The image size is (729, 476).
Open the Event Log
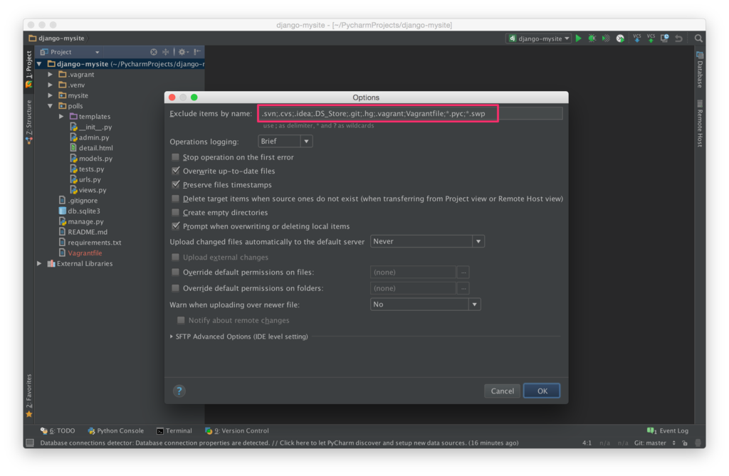tap(668, 431)
